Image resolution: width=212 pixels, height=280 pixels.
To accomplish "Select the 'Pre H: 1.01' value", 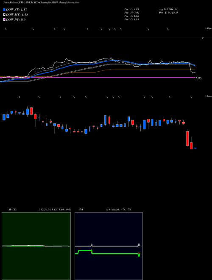I will (x=132, y=13).
